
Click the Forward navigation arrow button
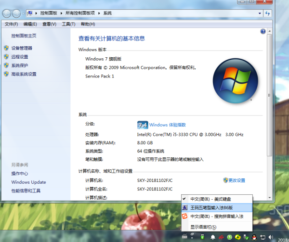click(16, 13)
